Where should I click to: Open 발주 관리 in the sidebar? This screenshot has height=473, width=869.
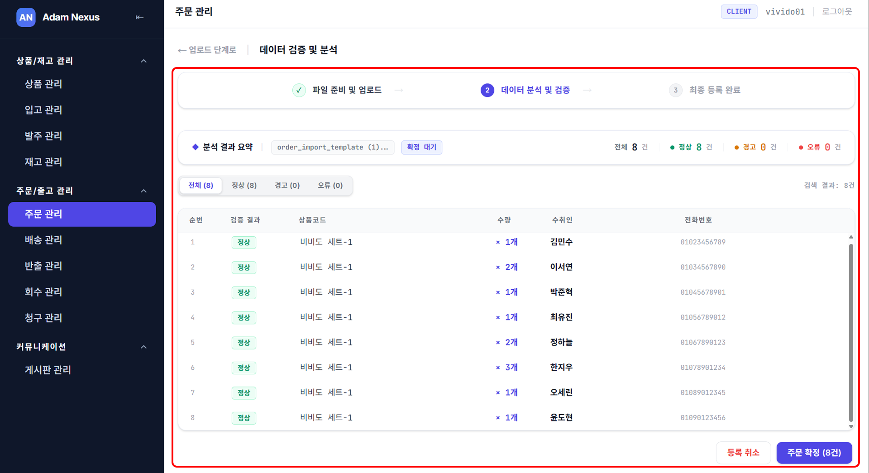pyautogui.click(x=82, y=136)
